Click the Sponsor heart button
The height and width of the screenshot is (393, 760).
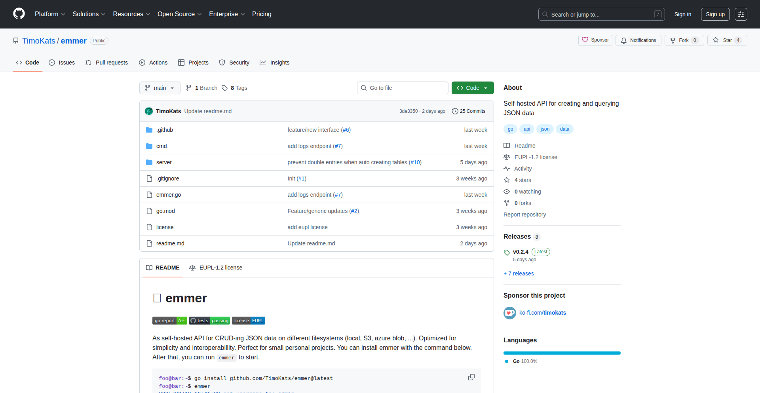click(x=595, y=40)
